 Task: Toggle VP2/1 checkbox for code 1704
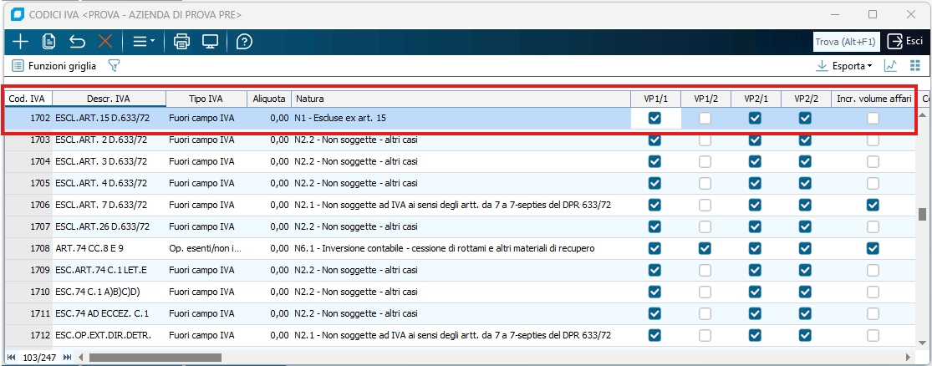755,161
